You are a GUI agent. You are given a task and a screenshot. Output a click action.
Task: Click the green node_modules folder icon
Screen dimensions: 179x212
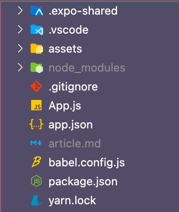(x=37, y=68)
